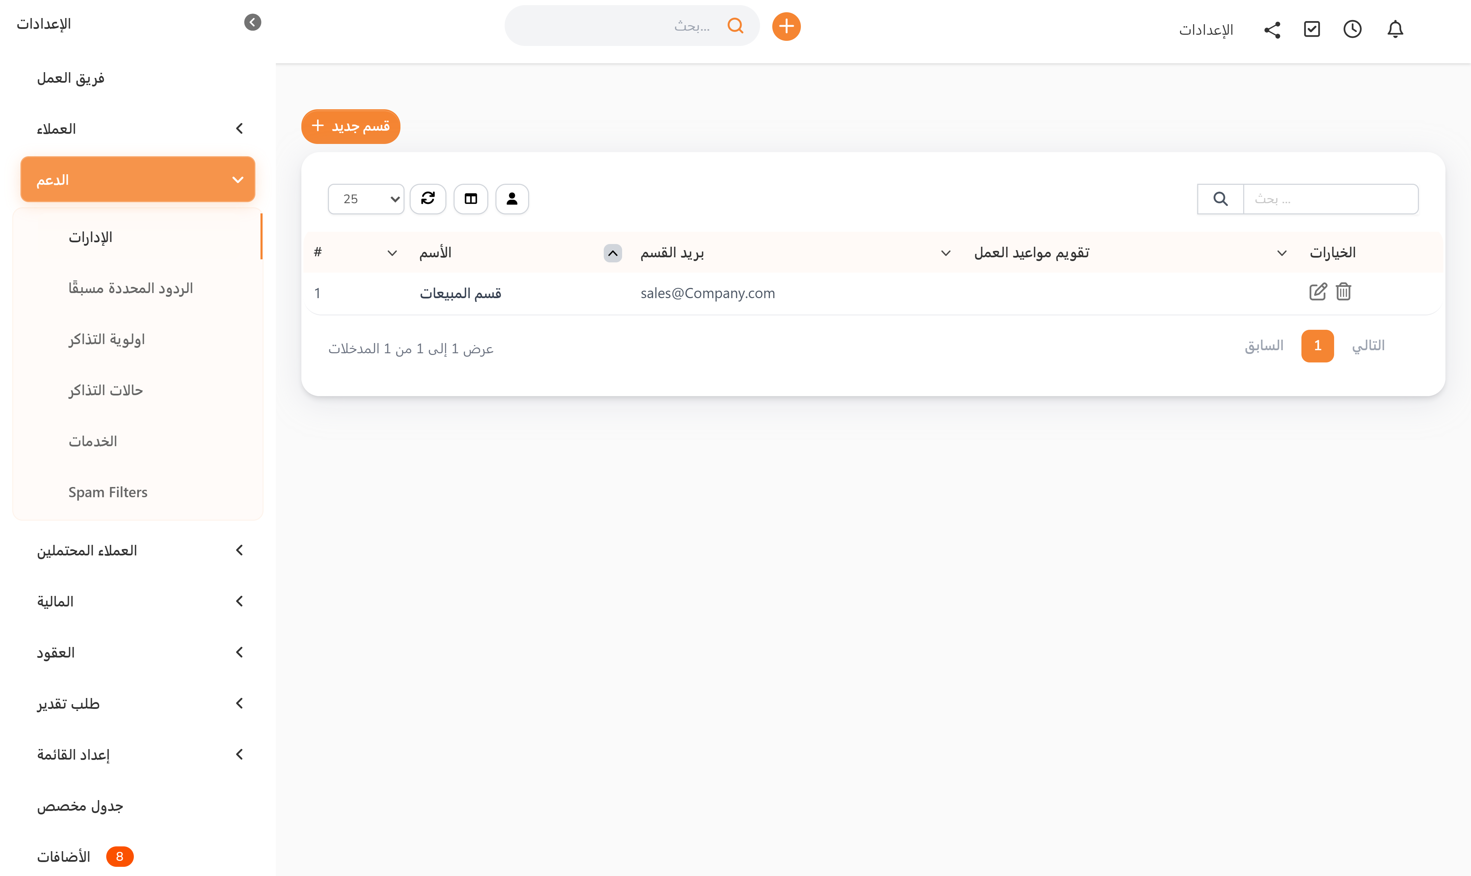This screenshot has height=876, width=1471.
Task: Toggle table column visibility
Action: point(471,199)
